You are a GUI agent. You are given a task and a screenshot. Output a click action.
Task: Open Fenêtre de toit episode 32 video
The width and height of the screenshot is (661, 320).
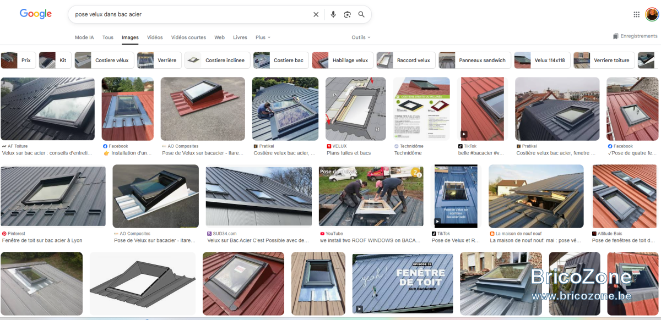click(403, 284)
